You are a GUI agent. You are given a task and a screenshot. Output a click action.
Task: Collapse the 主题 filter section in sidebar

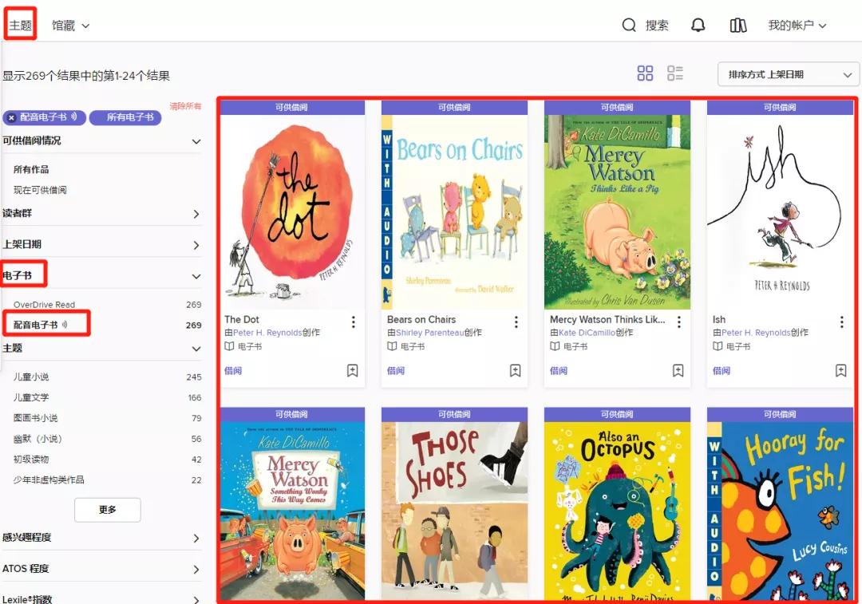[101, 349]
